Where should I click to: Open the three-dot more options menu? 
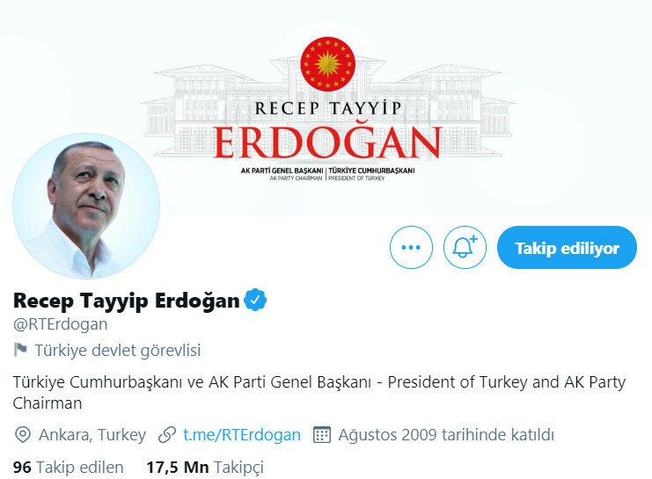point(411,247)
